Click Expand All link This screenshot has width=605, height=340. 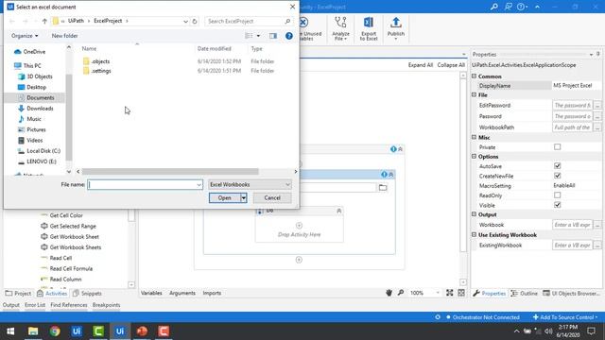click(x=420, y=65)
